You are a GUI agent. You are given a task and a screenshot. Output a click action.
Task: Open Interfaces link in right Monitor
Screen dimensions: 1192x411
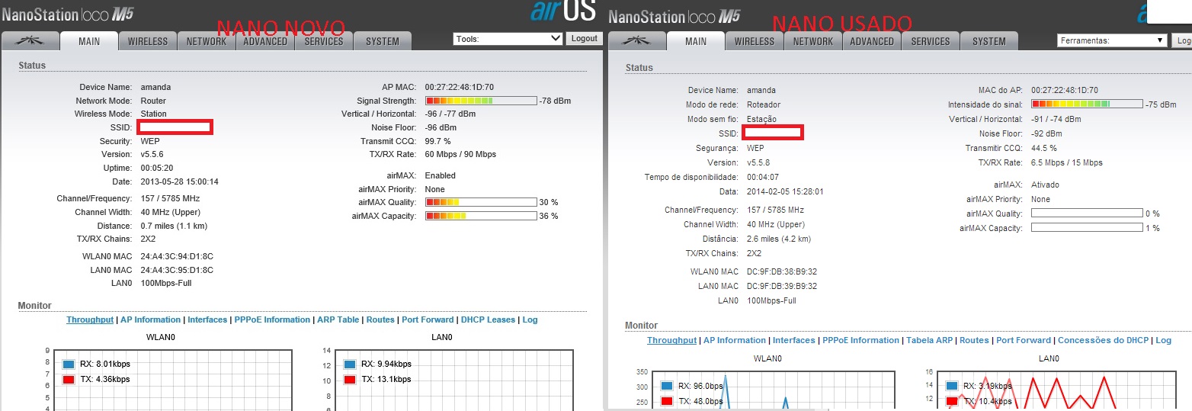793,341
